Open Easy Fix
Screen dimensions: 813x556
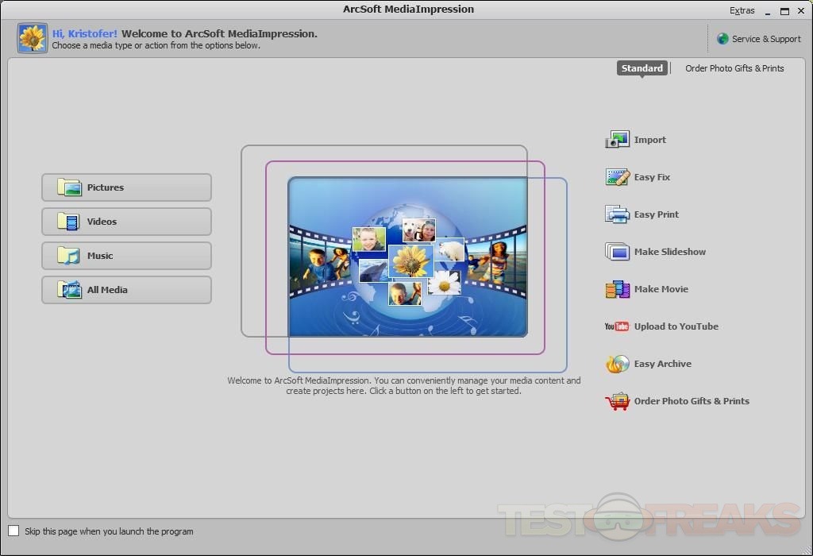coord(617,176)
